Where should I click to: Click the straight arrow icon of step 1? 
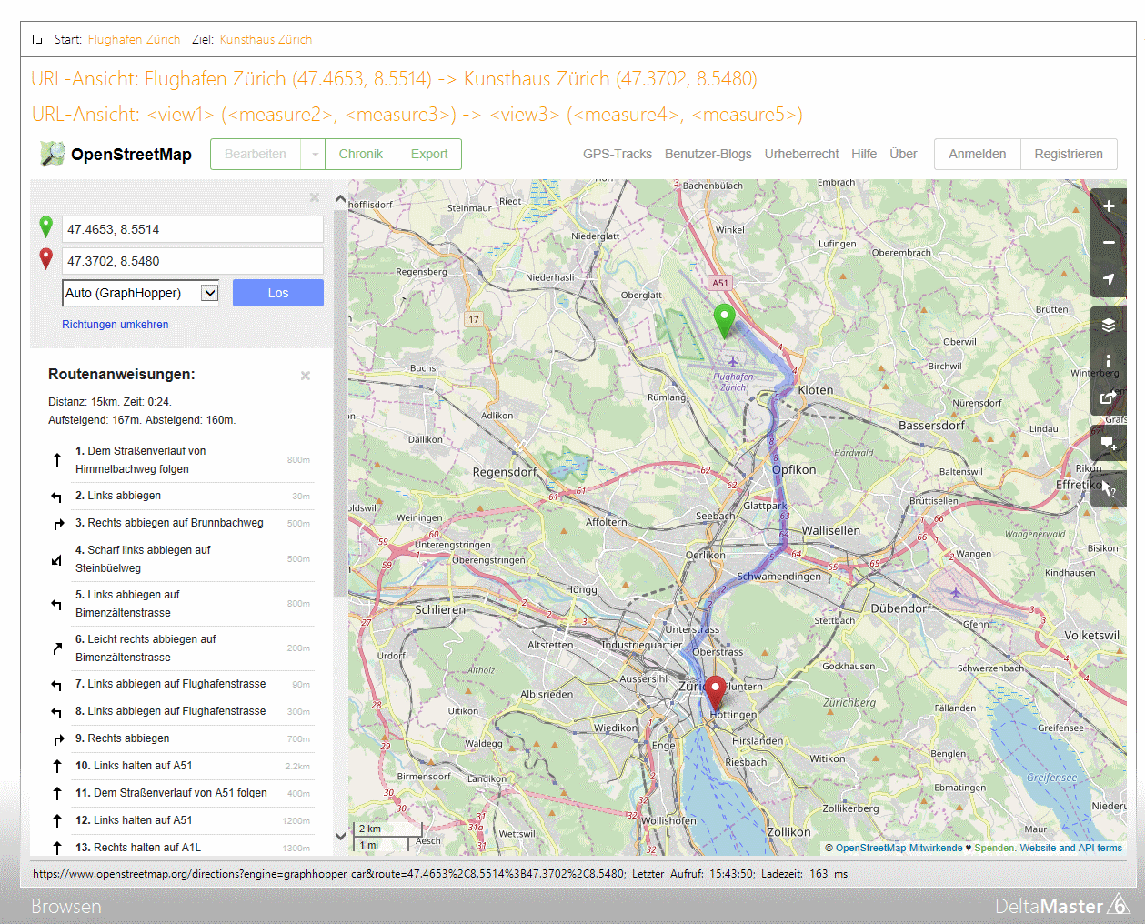coord(56,460)
